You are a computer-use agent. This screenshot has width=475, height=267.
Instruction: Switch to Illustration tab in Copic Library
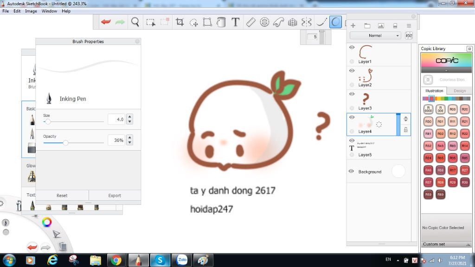434,91
